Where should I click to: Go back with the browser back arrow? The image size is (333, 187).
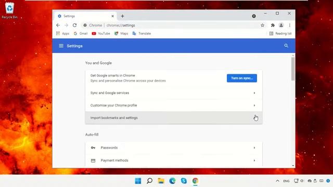(58, 25)
